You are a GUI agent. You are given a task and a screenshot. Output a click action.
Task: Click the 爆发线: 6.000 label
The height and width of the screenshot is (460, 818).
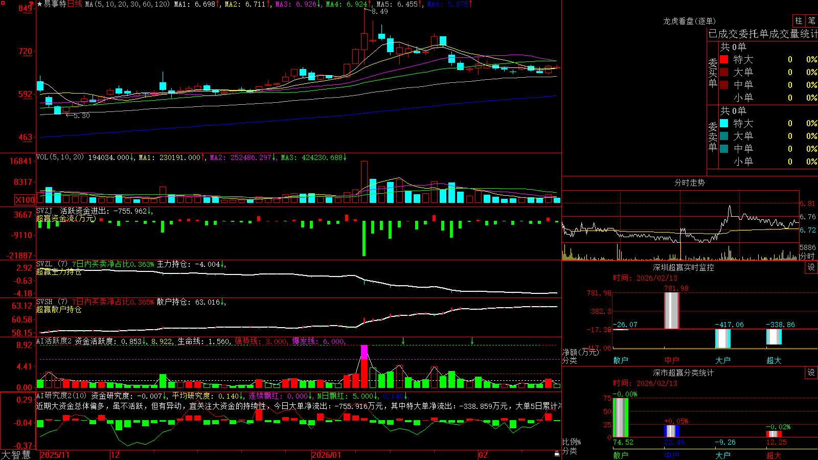click(x=319, y=341)
